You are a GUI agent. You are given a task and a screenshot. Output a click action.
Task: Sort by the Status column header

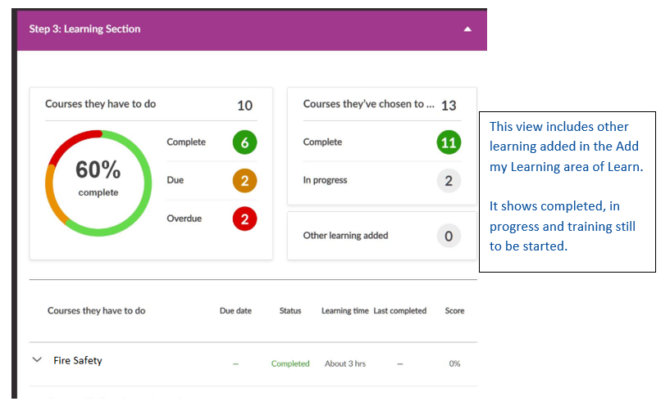[x=290, y=311]
